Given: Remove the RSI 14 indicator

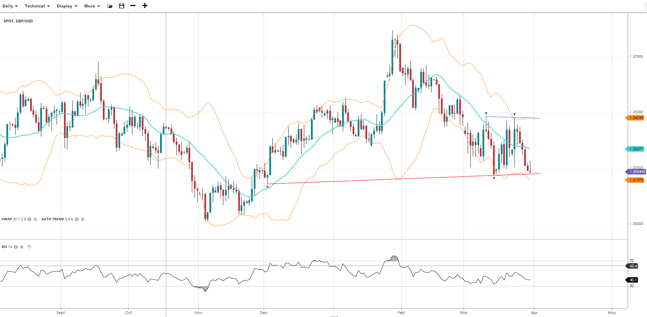Looking at the screenshot, I should point(22,247).
